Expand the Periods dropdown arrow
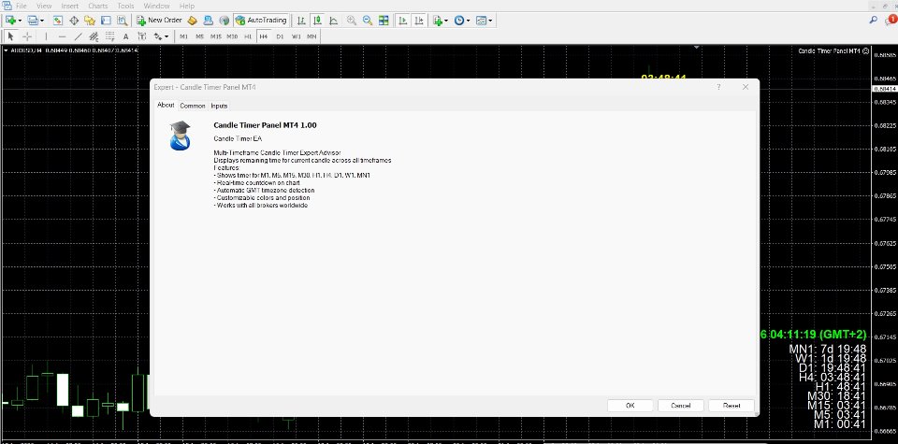 point(468,21)
